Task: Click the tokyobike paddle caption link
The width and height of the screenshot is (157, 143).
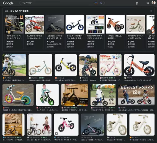Action: 40,80
